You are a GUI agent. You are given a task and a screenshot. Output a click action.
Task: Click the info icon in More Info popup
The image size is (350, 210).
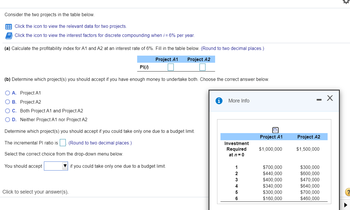point(219,101)
